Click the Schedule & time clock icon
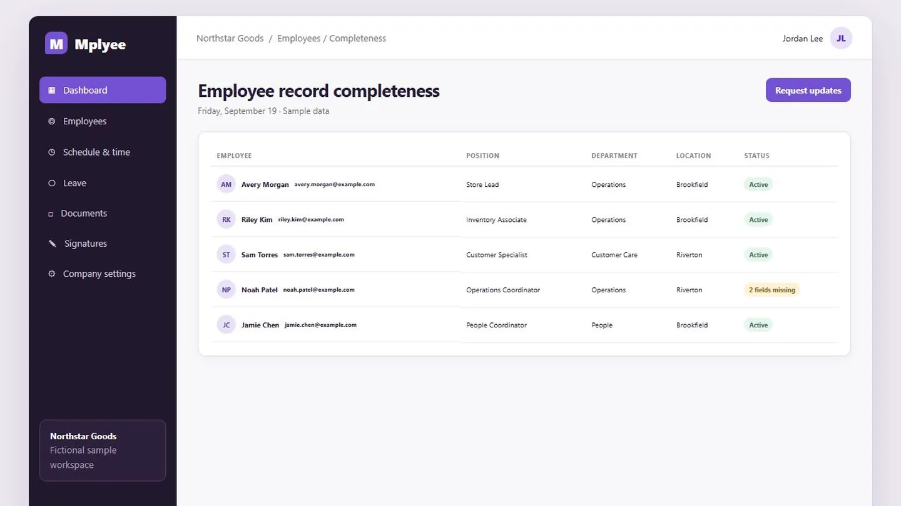 [x=52, y=152]
